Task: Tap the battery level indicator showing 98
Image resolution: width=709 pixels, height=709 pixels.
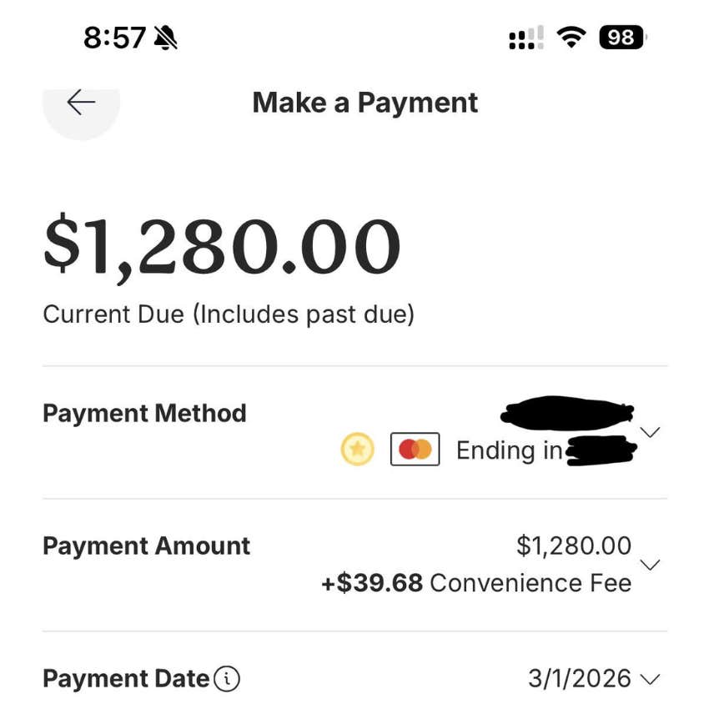Action: (620, 36)
